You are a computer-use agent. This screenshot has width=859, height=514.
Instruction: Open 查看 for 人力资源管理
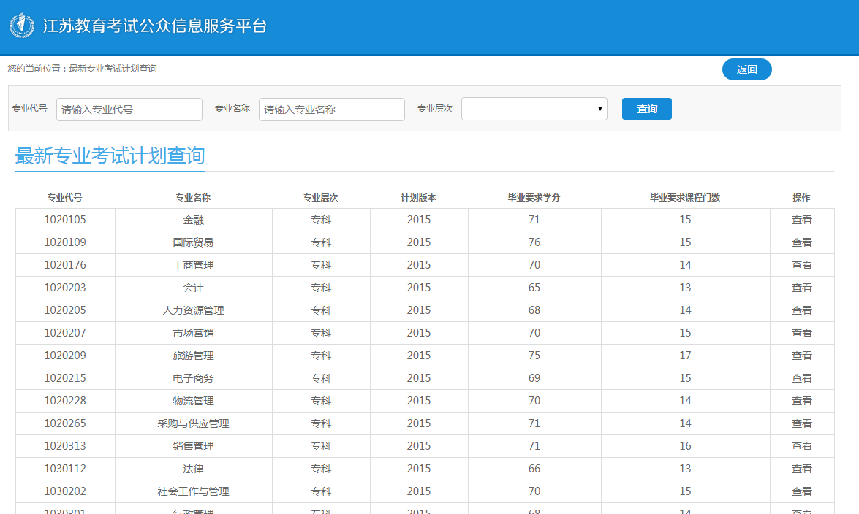click(x=801, y=310)
